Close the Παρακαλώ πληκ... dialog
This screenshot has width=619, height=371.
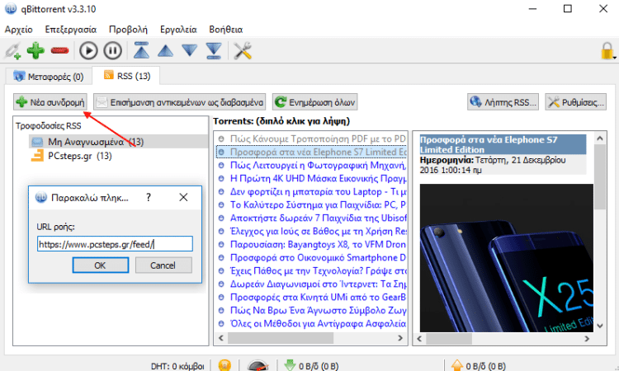tap(183, 197)
